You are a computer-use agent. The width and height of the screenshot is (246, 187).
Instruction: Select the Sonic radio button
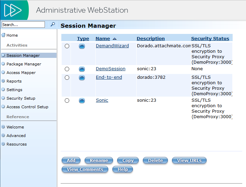pos(67,101)
